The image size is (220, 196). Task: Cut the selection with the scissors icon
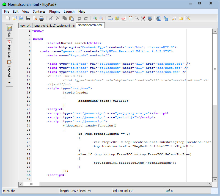(x=51, y=18)
